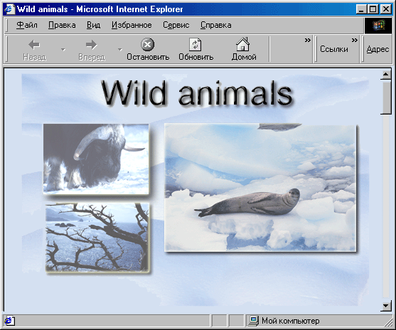Screen dimensions: 396x330
Task: Click the Мой компьютер zone icon
Action: click(x=253, y=321)
